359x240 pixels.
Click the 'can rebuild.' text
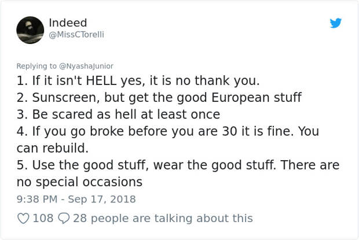53,148
